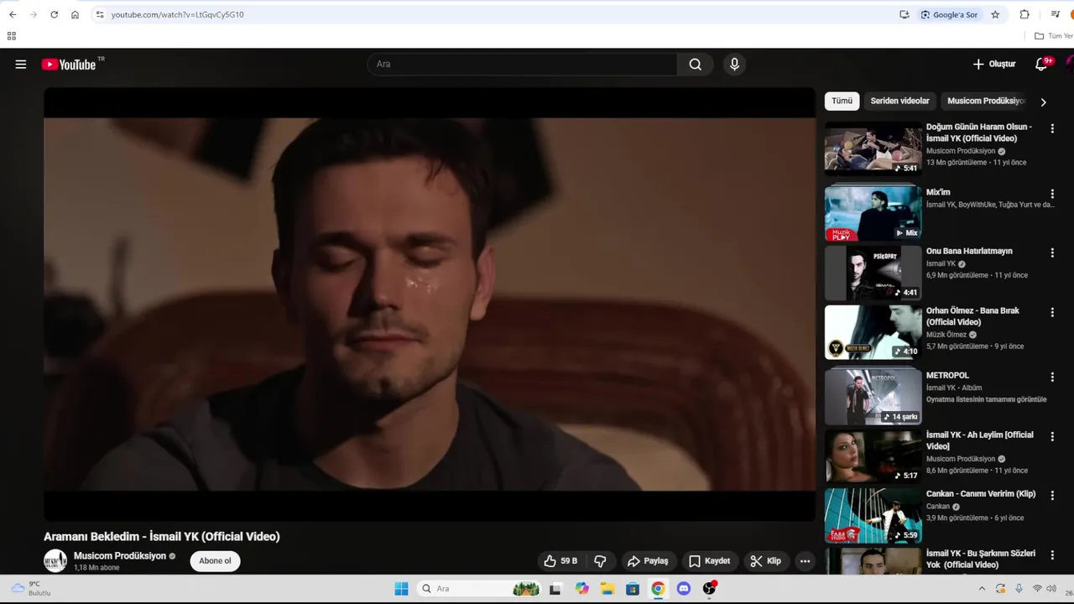Open the media controls icon in Chrome

point(1056,14)
